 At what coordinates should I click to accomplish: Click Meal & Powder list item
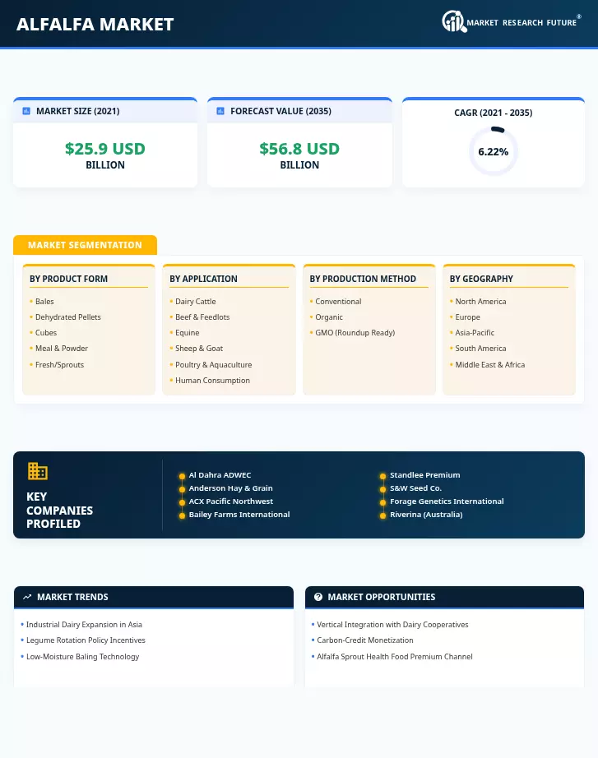[x=62, y=348]
